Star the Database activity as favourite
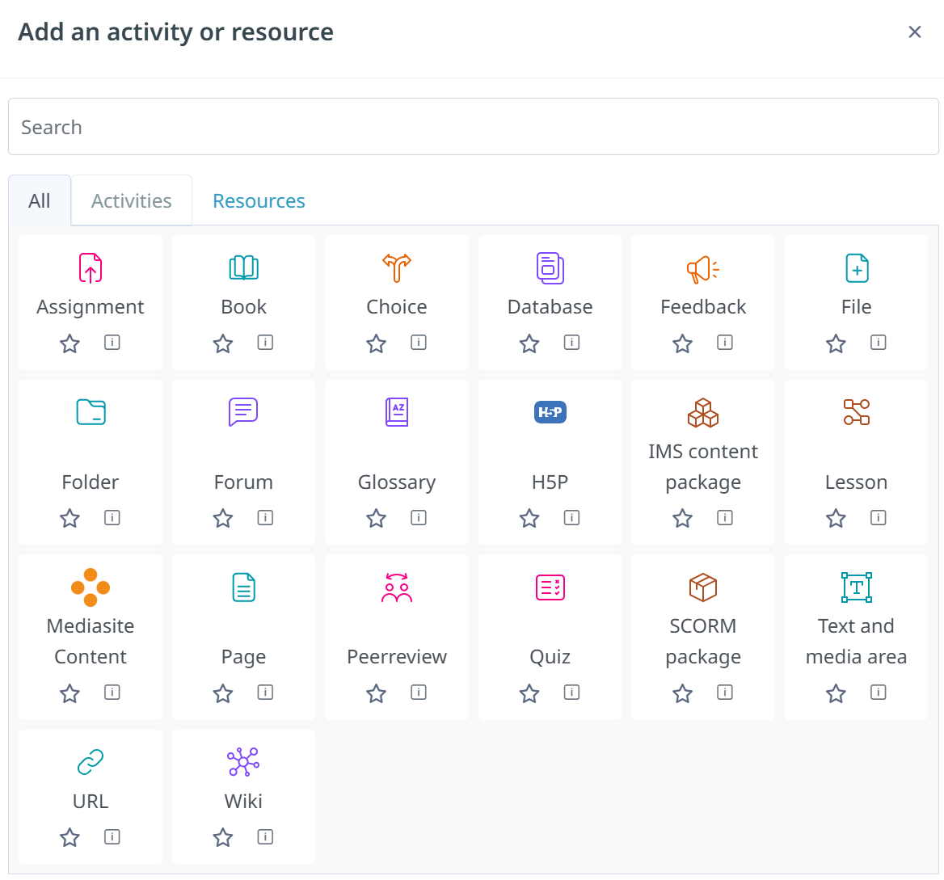The width and height of the screenshot is (944, 880). pos(529,343)
